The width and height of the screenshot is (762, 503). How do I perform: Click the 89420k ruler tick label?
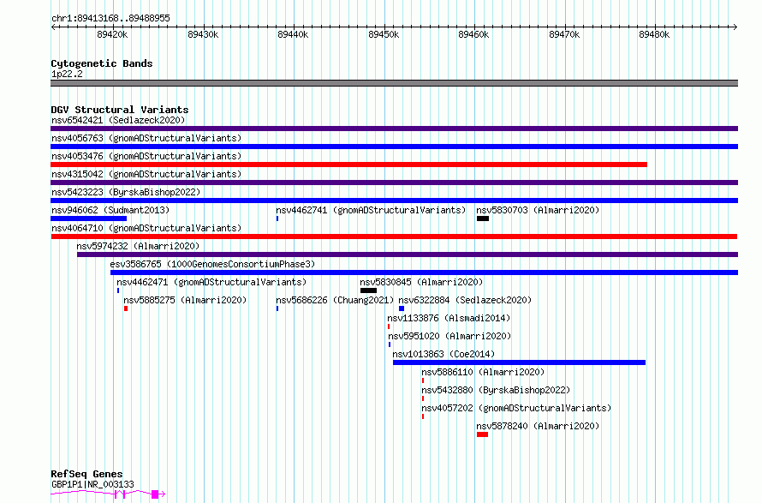(x=112, y=35)
